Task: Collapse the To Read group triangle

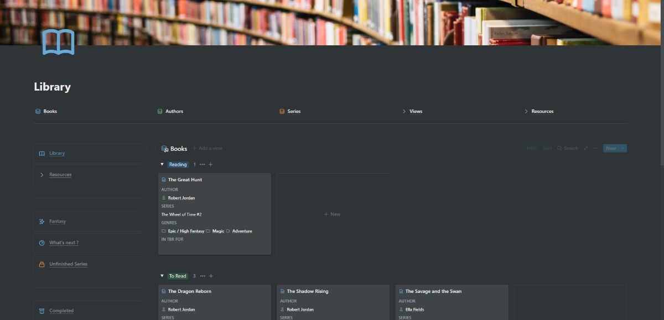Action: click(162, 276)
